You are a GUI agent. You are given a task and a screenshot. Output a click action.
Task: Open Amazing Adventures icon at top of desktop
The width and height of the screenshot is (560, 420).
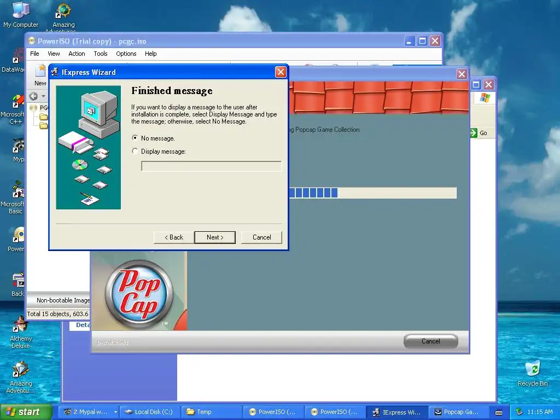coord(63,16)
